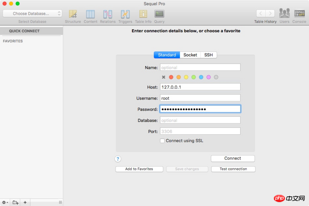
Task: Go back in Table History
Action: 261,14
